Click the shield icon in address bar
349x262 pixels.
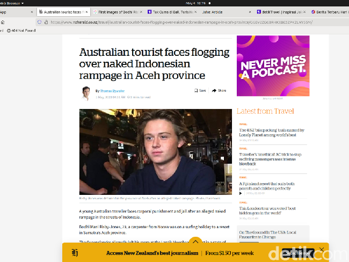click(39, 22)
